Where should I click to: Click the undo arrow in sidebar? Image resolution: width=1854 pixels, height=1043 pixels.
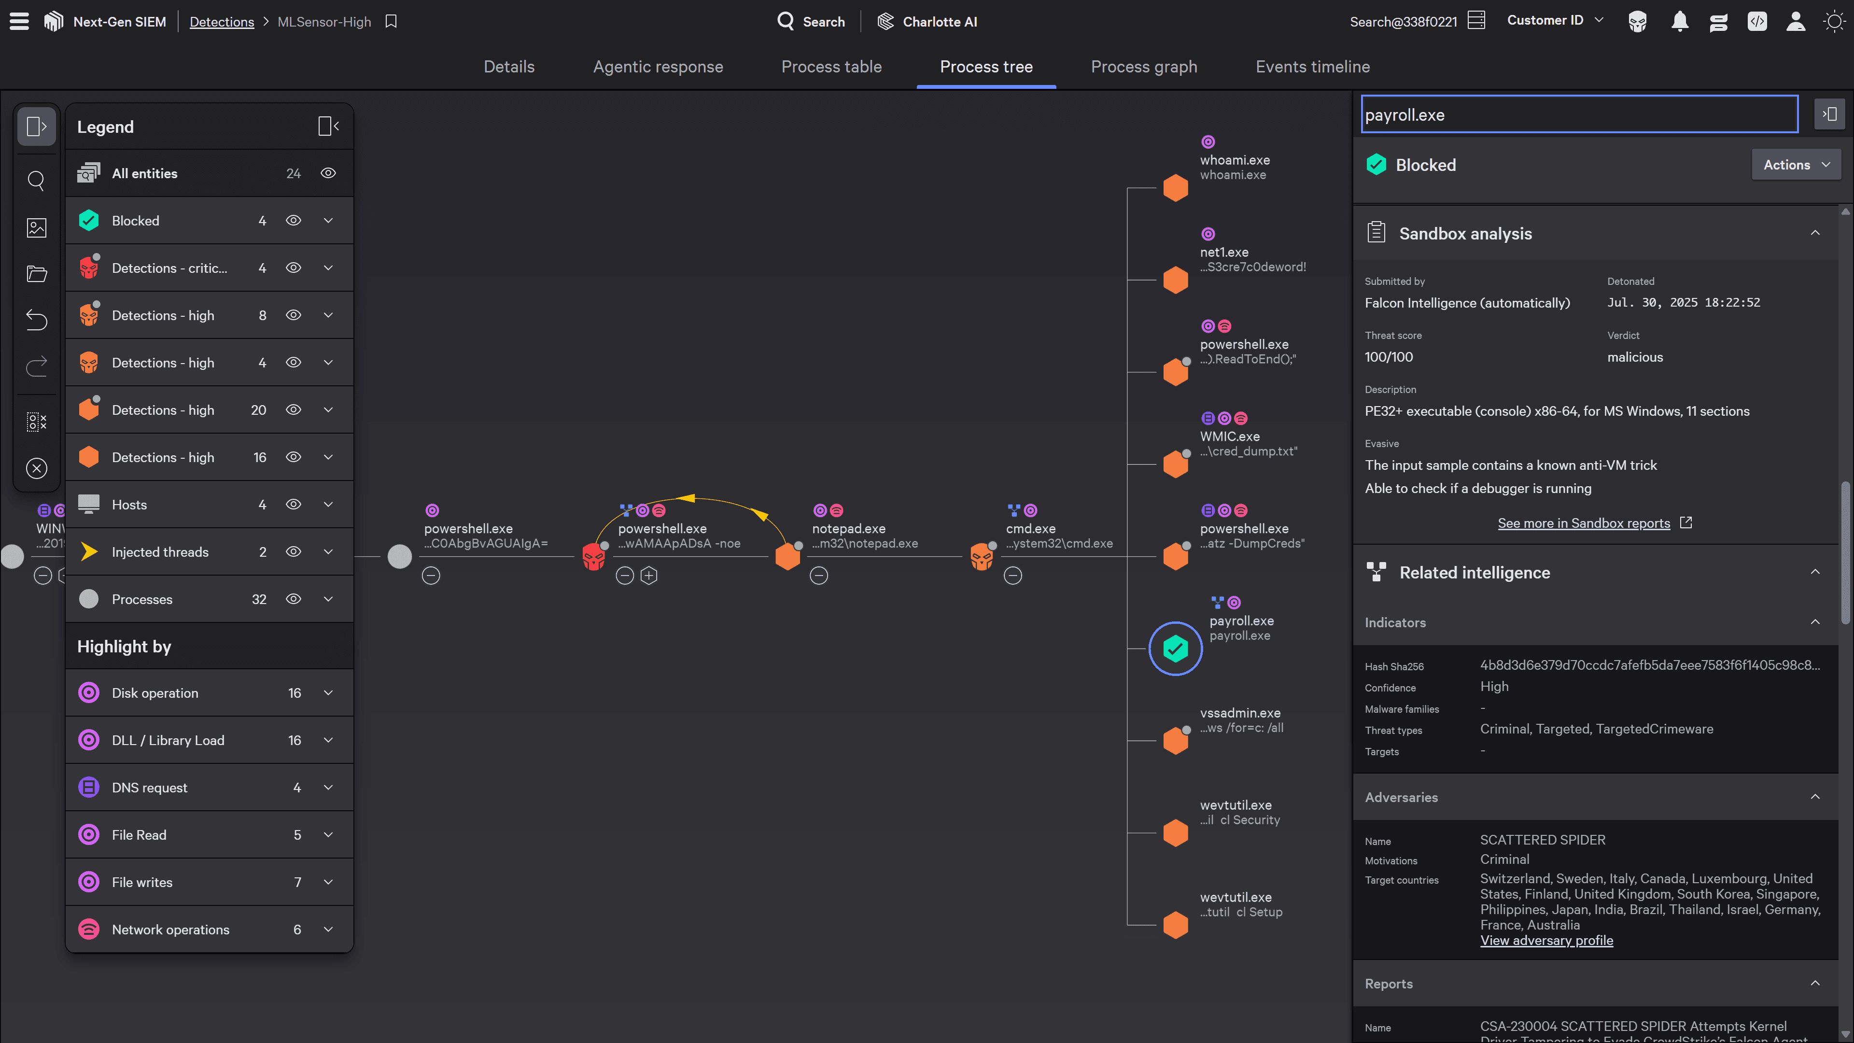37,320
